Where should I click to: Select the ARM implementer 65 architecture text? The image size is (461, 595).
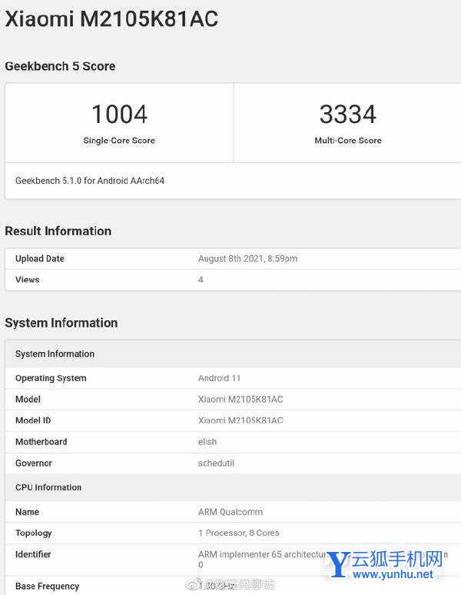click(x=261, y=555)
